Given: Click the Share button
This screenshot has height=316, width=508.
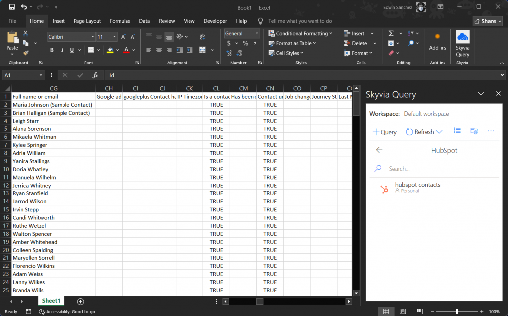Looking at the screenshot, I should pyautogui.click(x=487, y=21).
